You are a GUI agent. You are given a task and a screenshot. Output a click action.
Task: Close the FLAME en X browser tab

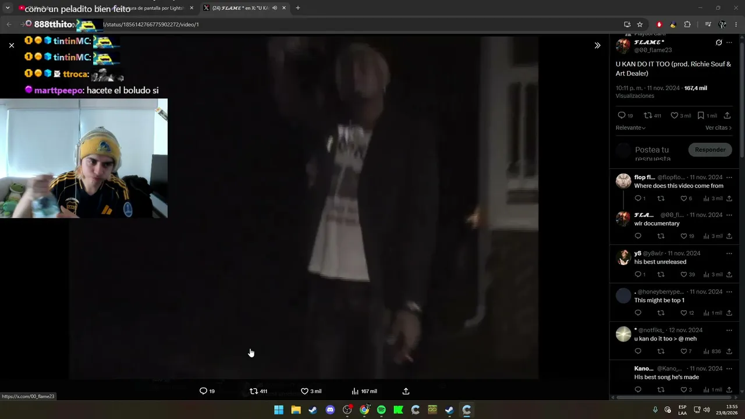coord(284,8)
